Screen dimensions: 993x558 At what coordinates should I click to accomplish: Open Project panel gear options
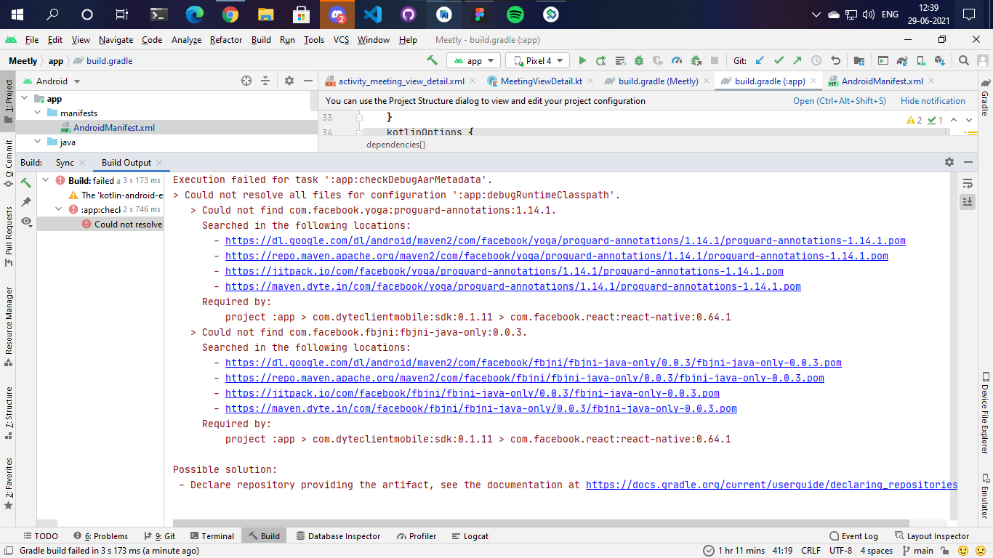click(x=289, y=81)
